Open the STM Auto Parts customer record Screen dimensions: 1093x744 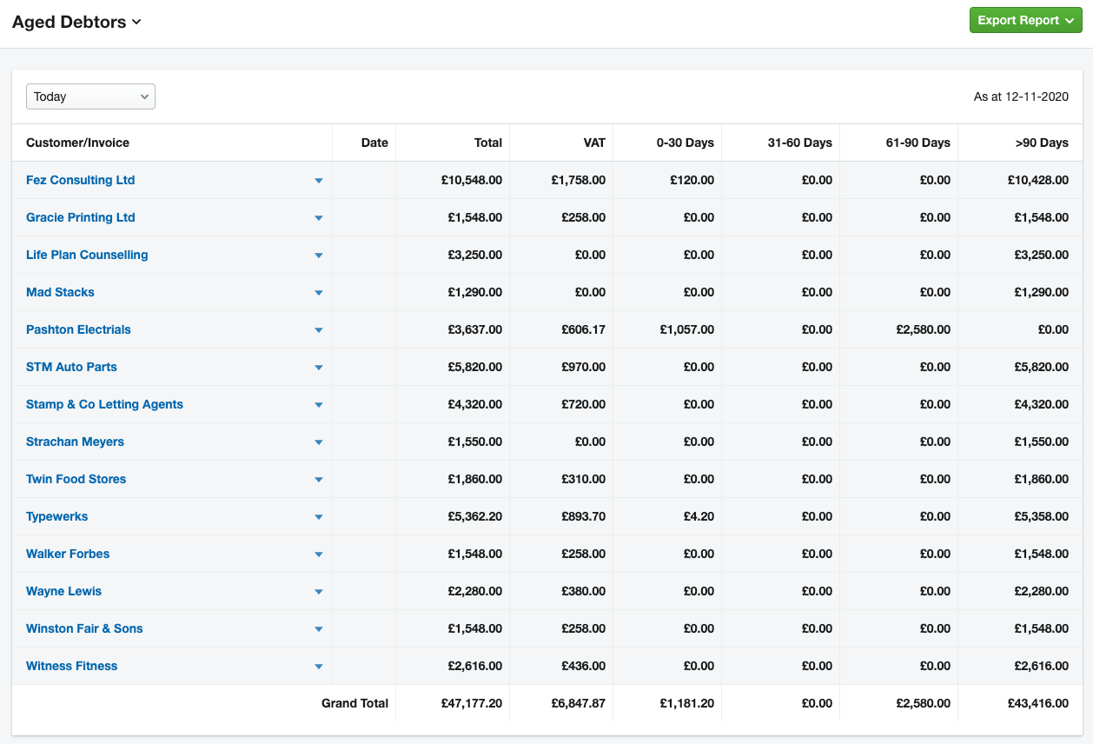pos(71,367)
